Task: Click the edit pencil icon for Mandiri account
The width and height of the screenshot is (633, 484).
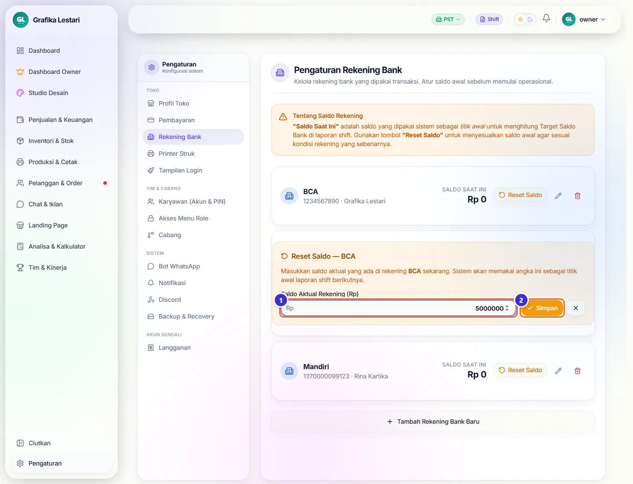Action: [558, 371]
